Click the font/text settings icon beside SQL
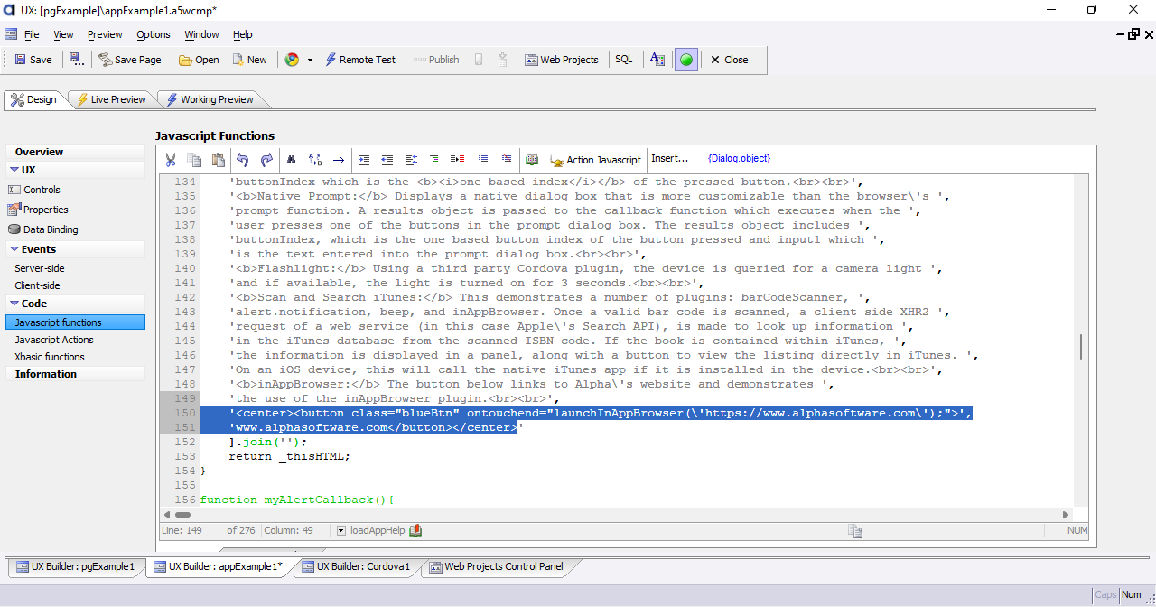Image resolution: width=1156 pixels, height=607 pixels. (657, 60)
